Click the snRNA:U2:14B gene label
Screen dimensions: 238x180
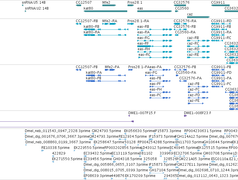point(37,8)
